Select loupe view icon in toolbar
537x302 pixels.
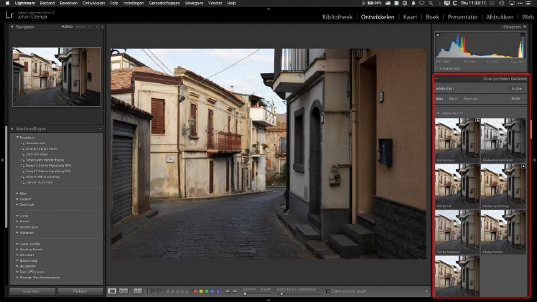[112, 291]
